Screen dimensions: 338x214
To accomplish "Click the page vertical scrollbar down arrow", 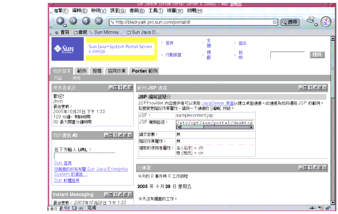I will click(x=333, y=202).
